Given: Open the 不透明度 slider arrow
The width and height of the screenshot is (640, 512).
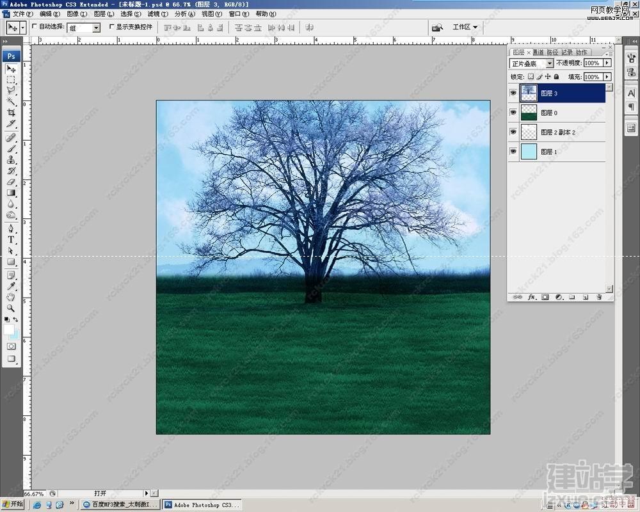Looking at the screenshot, I should pos(608,63).
